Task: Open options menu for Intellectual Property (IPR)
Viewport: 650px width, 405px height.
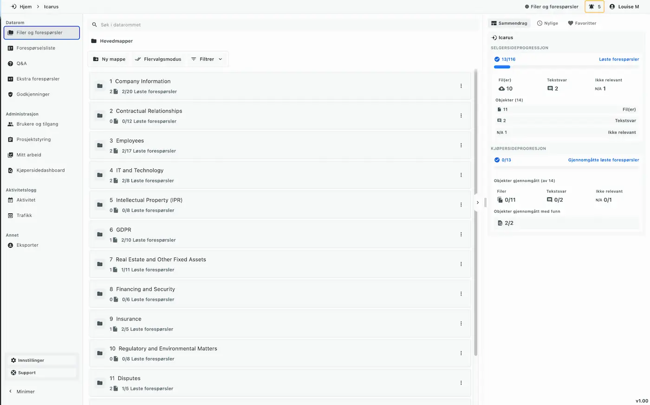Action: [461, 205]
